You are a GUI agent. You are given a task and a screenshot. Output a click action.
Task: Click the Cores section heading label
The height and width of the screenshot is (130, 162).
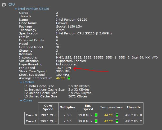click(28, 100)
